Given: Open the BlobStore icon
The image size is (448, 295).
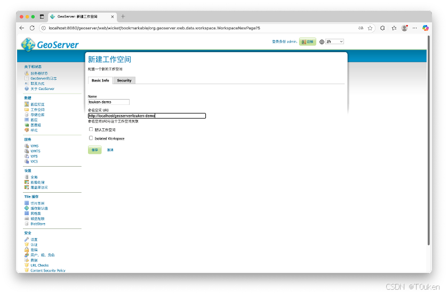Looking at the screenshot, I should pos(27,224).
